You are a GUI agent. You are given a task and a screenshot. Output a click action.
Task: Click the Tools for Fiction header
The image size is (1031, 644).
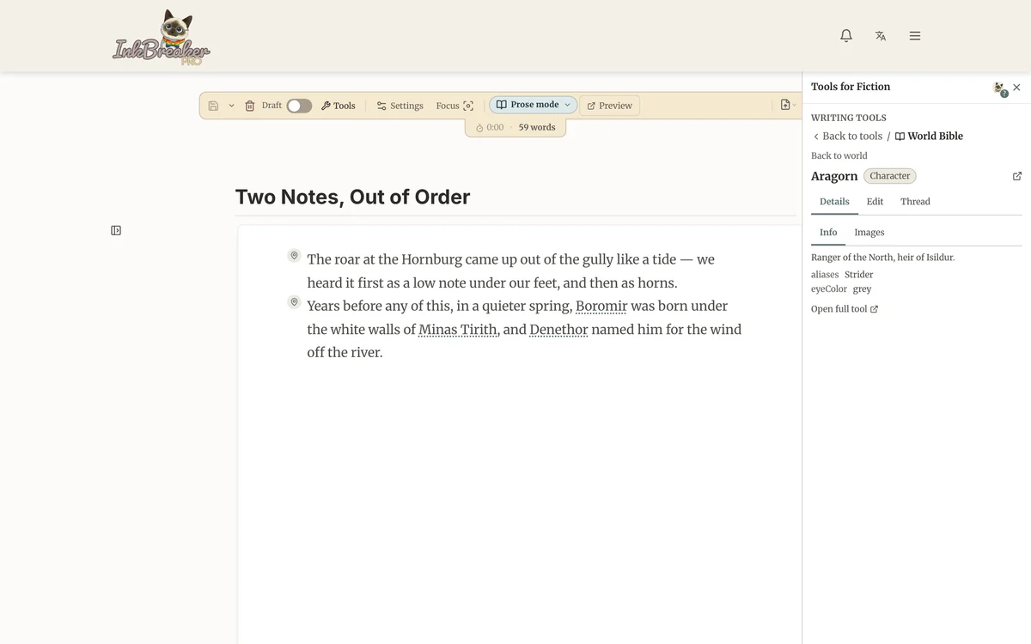851,87
